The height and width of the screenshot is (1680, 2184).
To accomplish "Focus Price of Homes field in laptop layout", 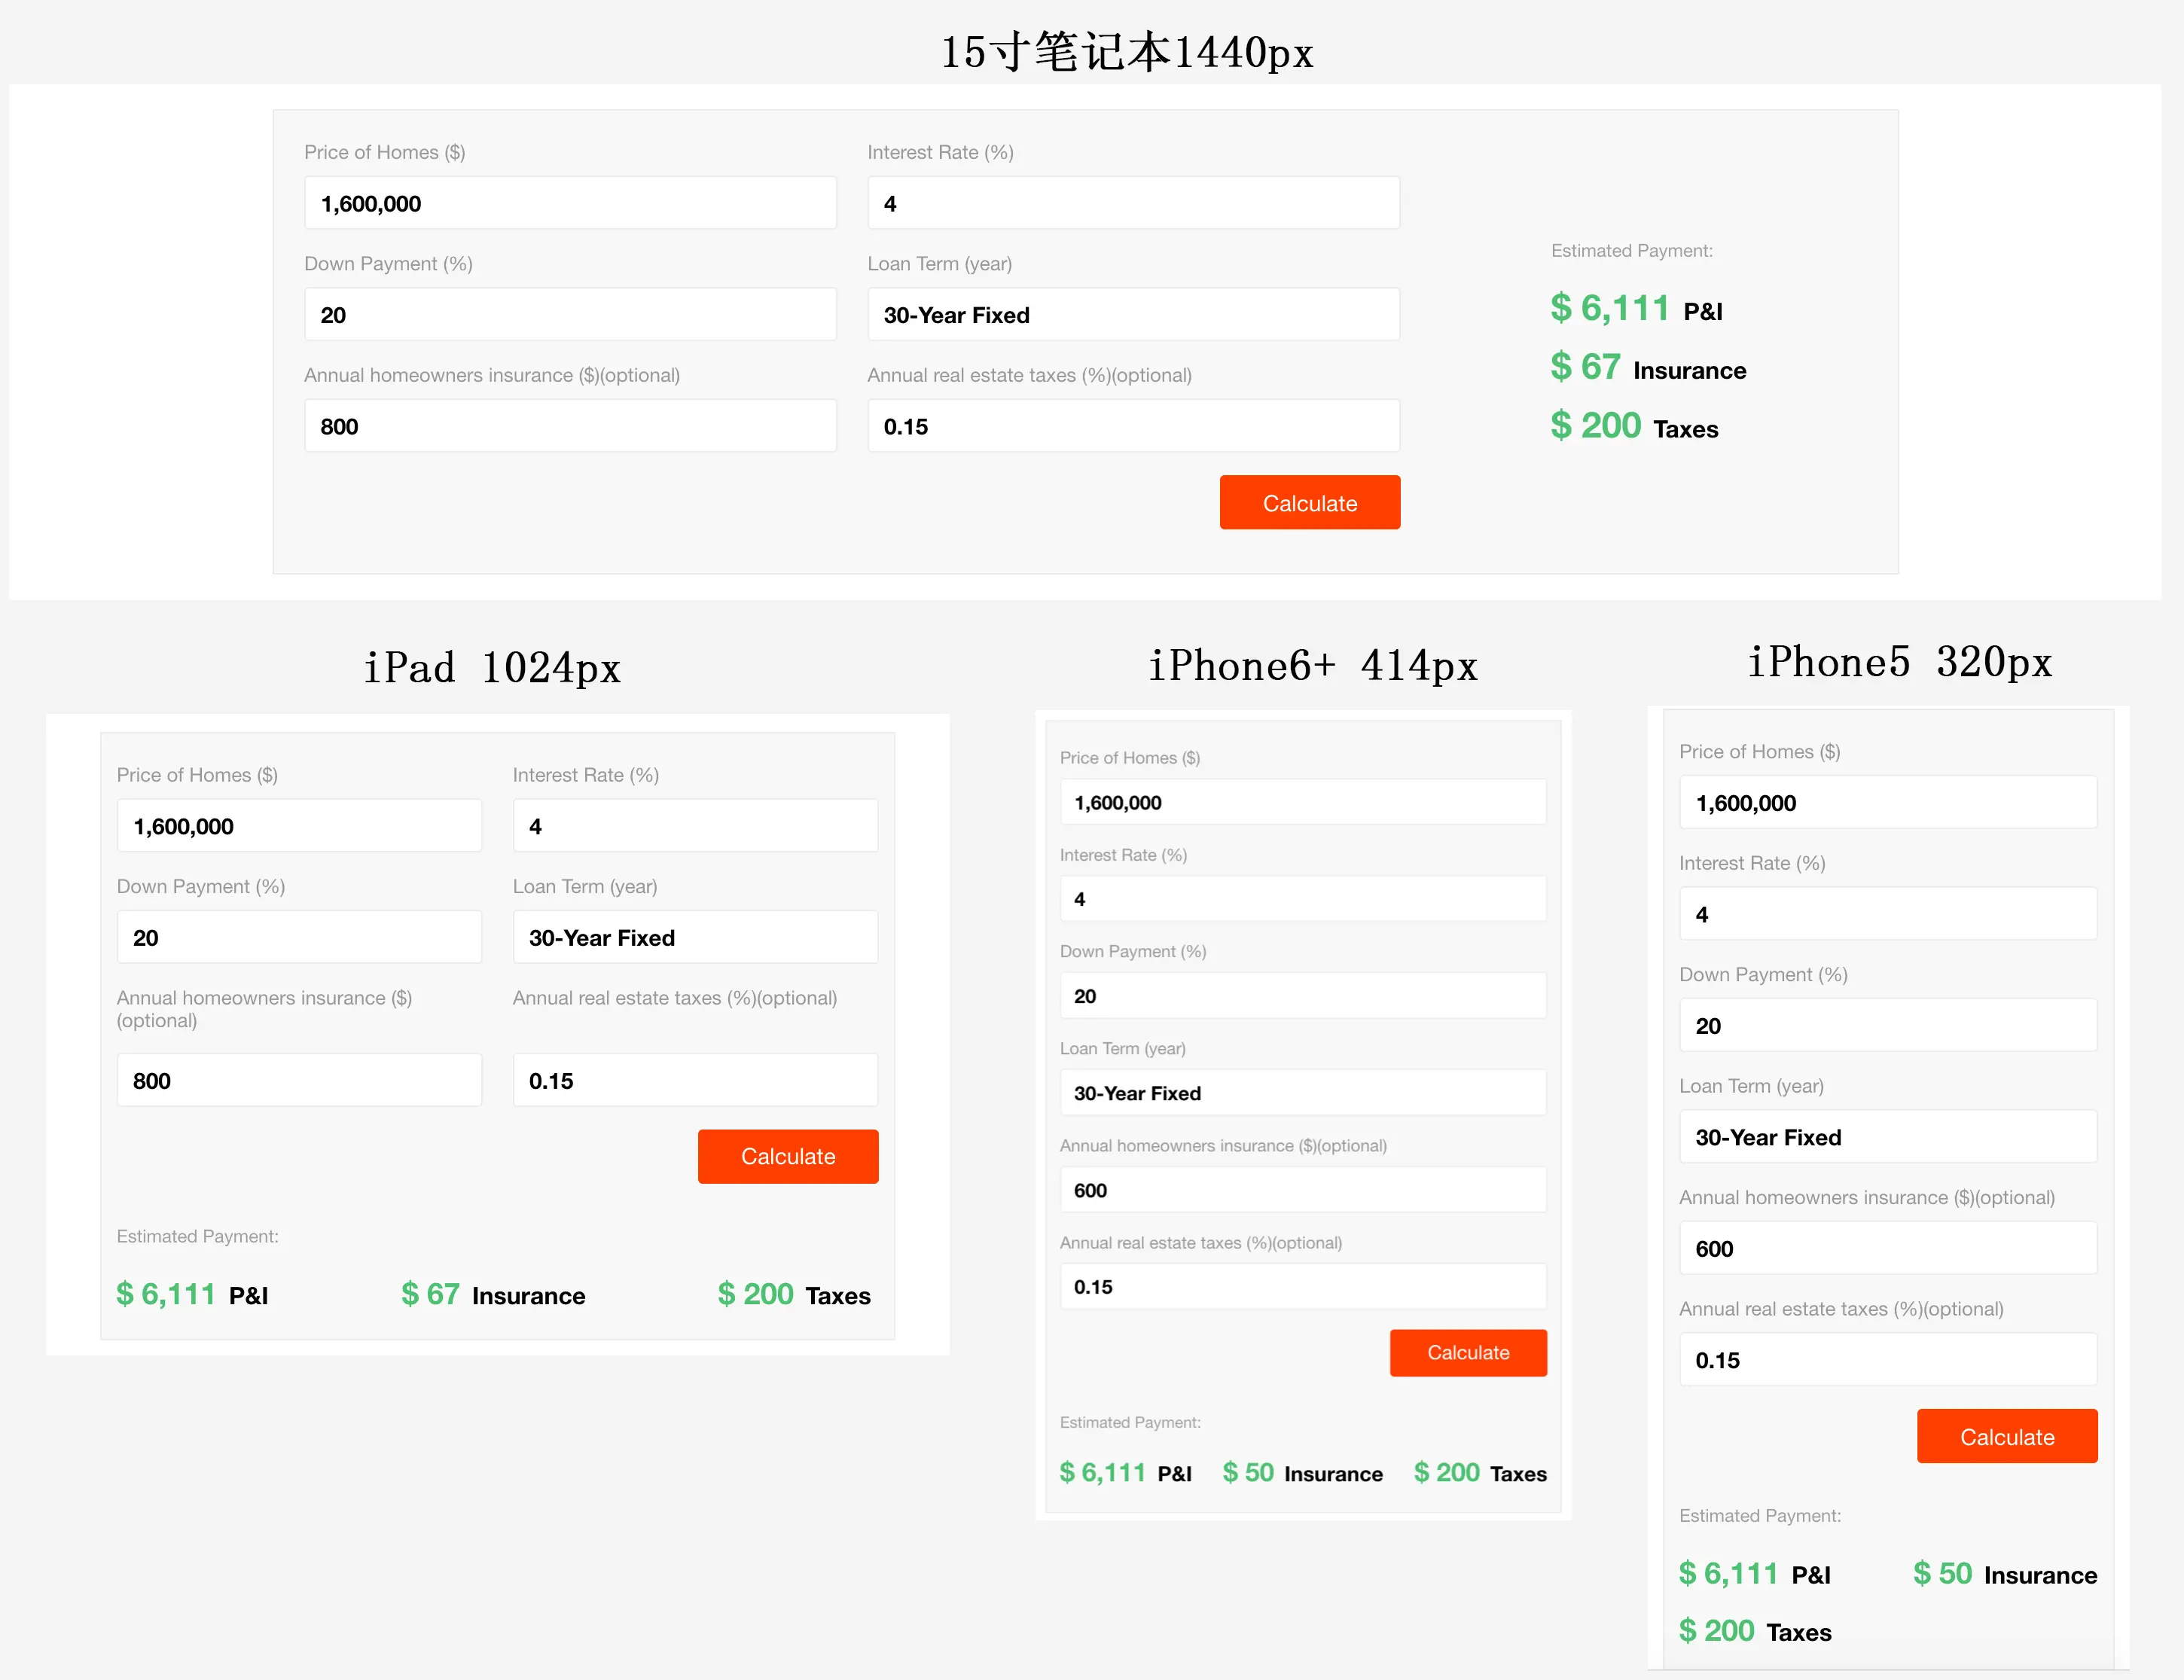I will tap(570, 203).
